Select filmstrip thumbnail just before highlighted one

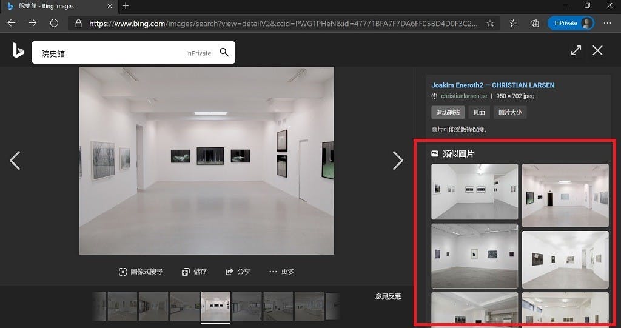tap(184, 306)
